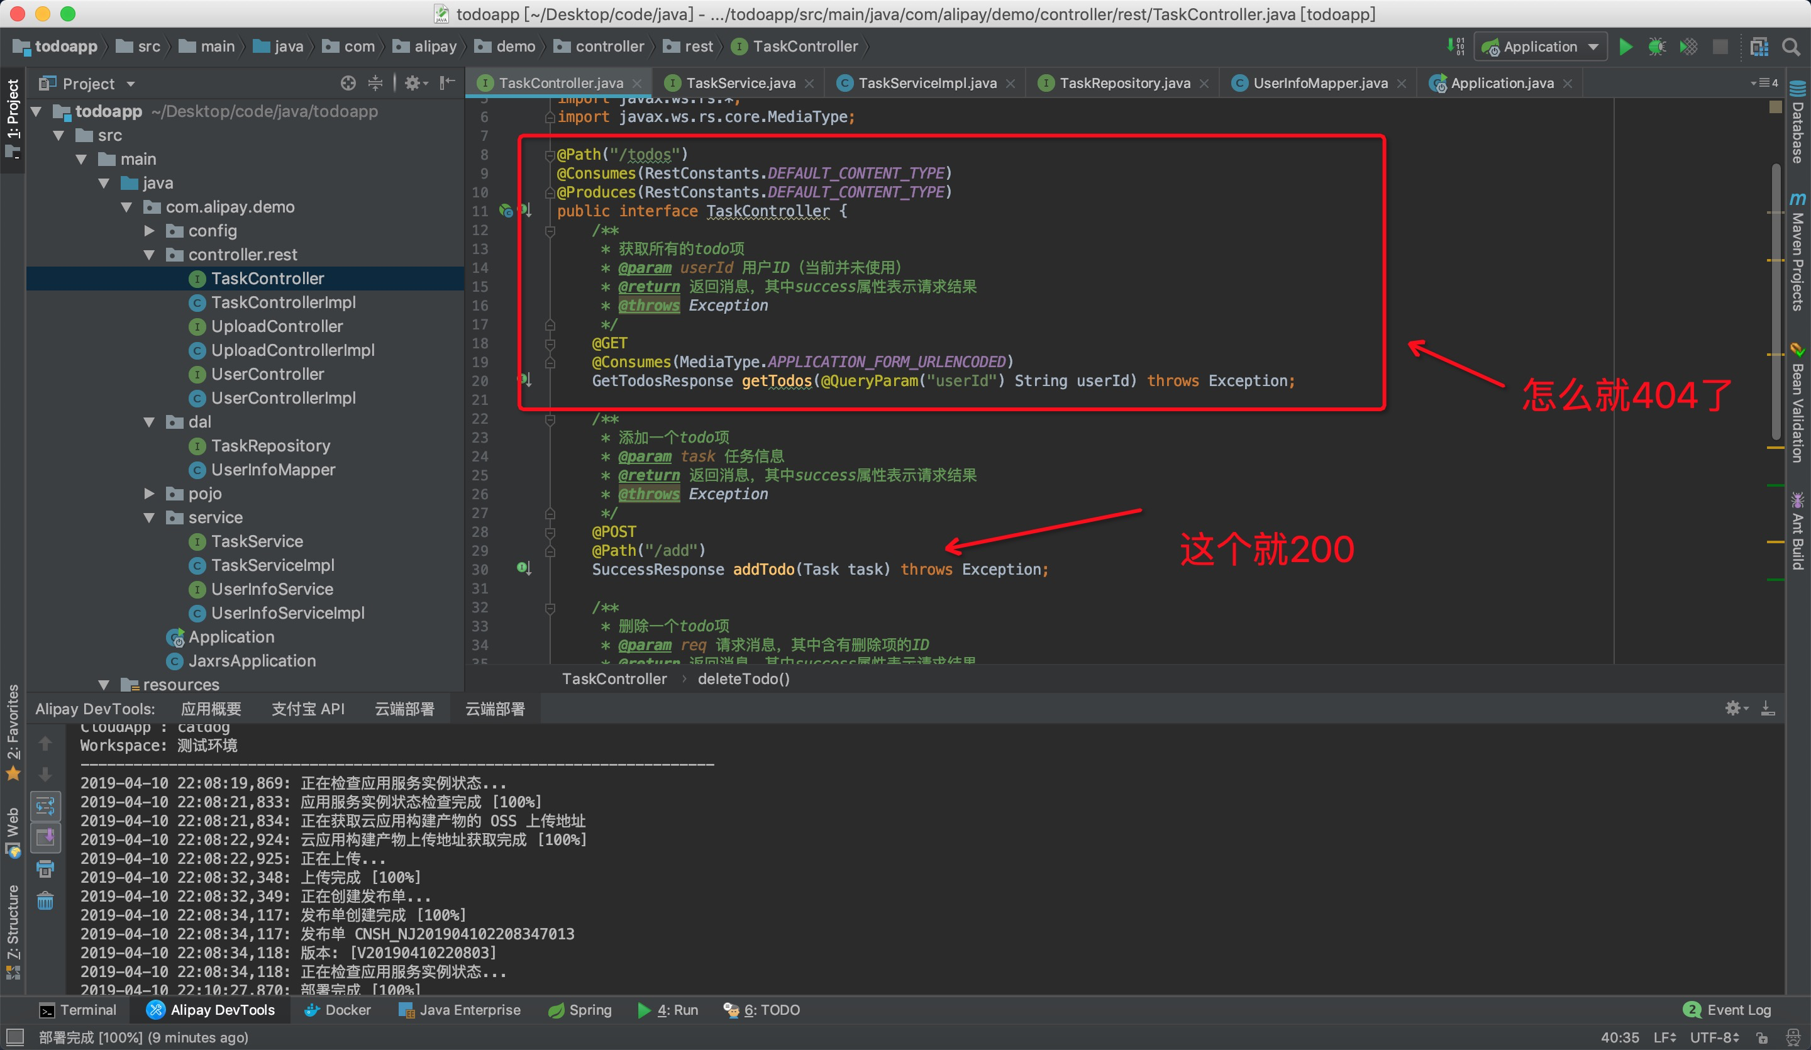Image resolution: width=1811 pixels, height=1050 pixels.
Task: Print the DevTools console output
Action: 45,870
